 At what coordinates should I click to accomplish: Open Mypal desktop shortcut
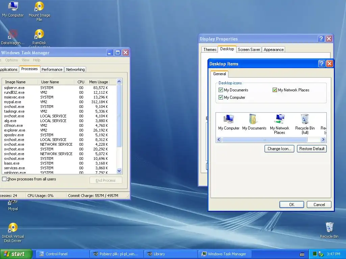point(13,205)
